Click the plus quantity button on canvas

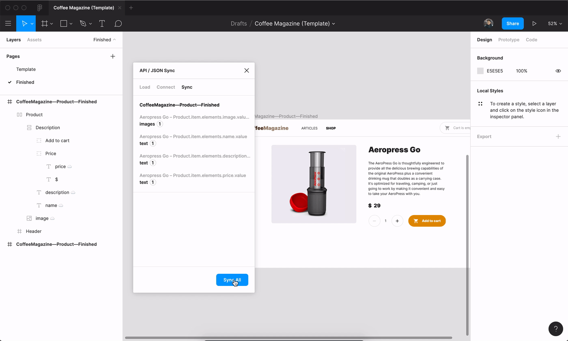coord(397,221)
